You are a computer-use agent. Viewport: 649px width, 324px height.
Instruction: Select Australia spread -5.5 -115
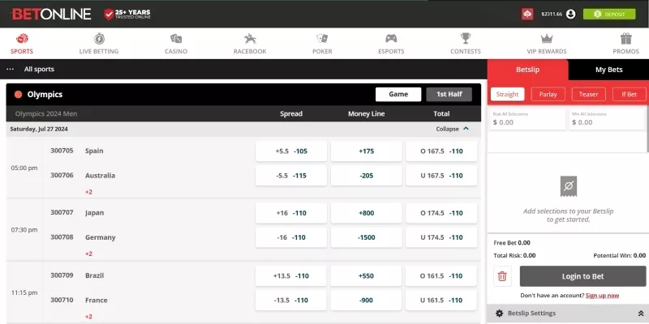point(291,176)
